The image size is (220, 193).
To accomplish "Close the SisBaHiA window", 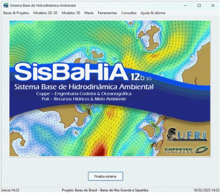I will point(213,6).
